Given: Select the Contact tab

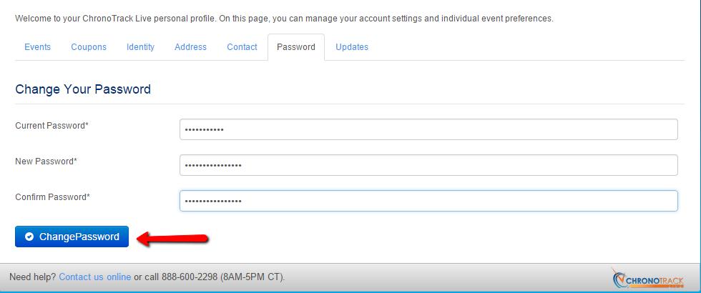Looking at the screenshot, I should (x=242, y=47).
